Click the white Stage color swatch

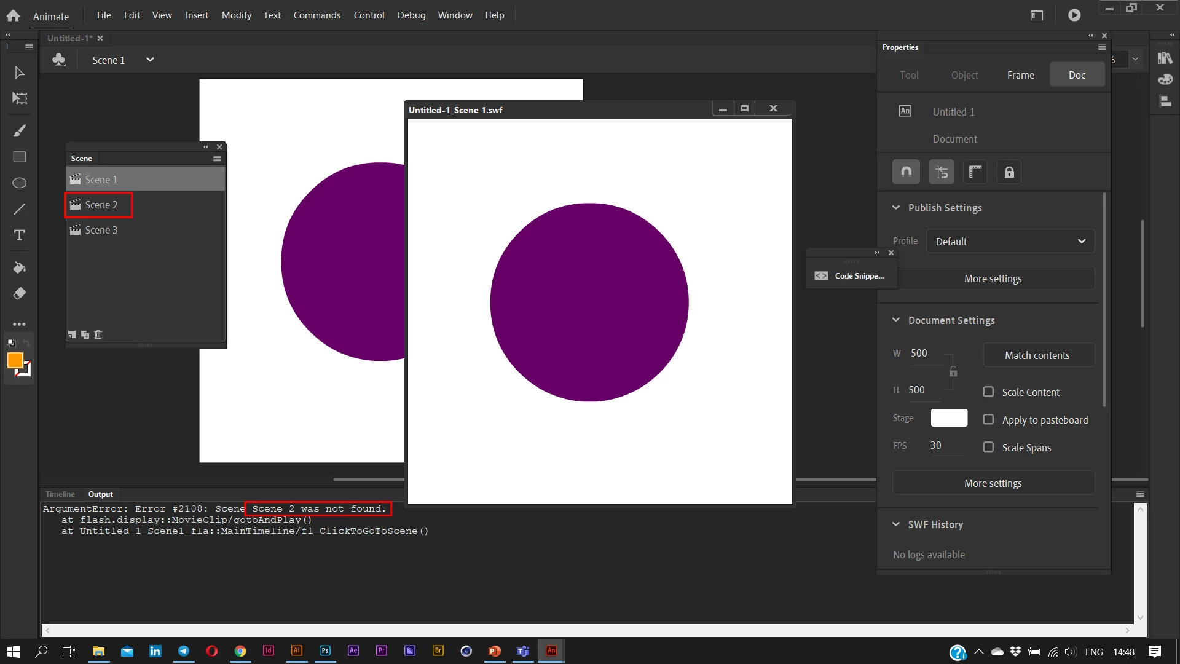949,418
